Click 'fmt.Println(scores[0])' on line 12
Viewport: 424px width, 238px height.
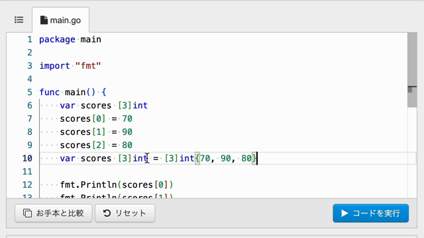coord(117,185)
